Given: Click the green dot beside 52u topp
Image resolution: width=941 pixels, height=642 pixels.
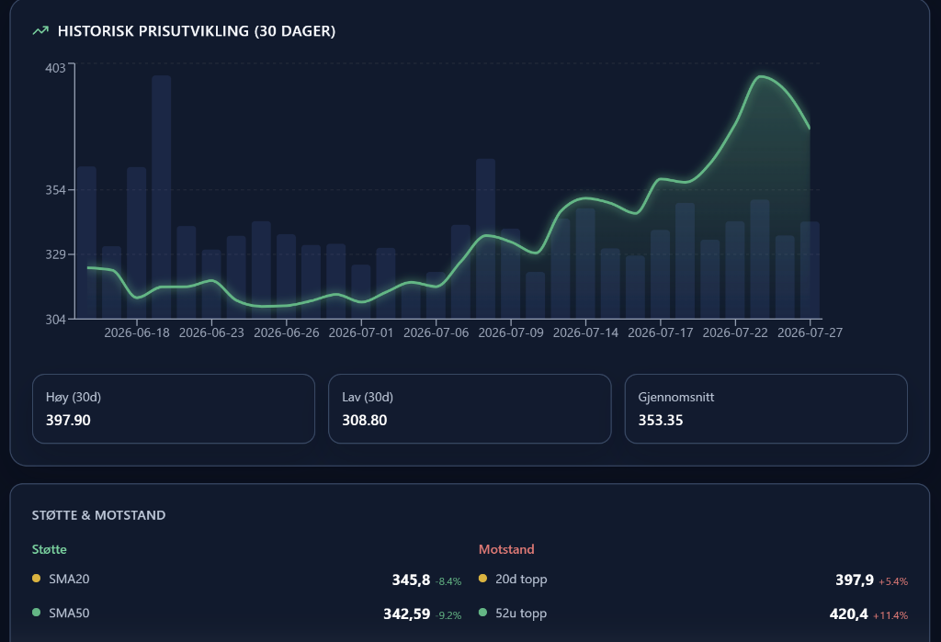Looking at the screenshot, I should pos(482,613).
